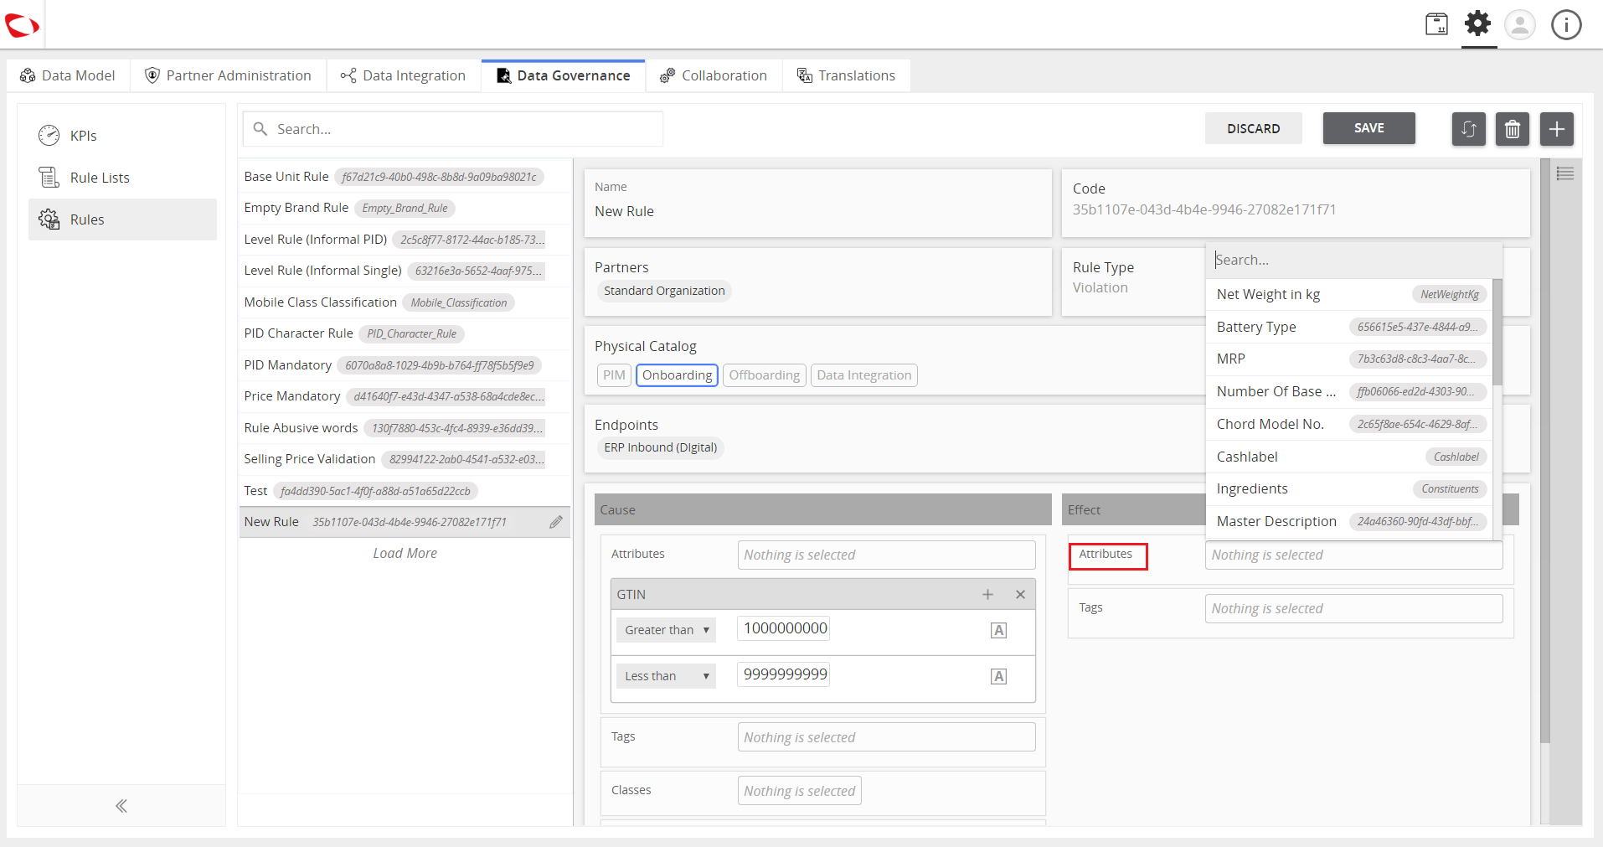
Task: Open the Greater than operator dropdown
Action: pyautogui.click(x=666, y=630)
